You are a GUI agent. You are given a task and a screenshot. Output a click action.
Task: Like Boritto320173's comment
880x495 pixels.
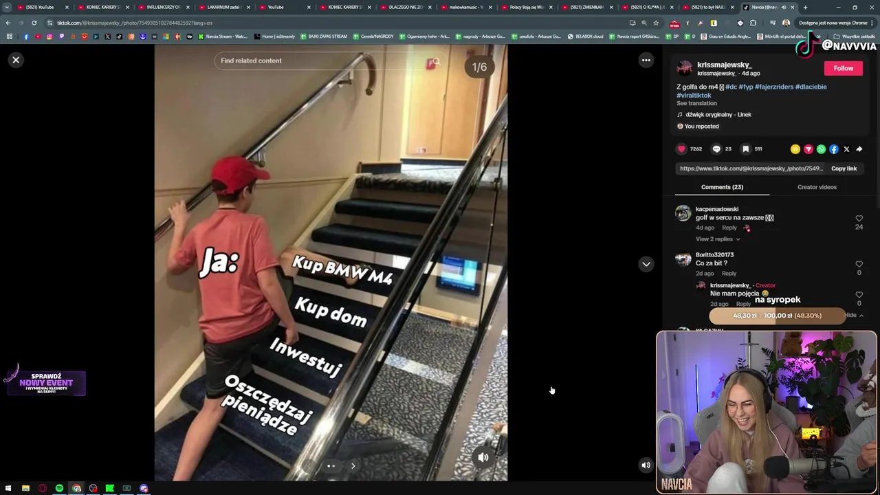click(859, 264)
